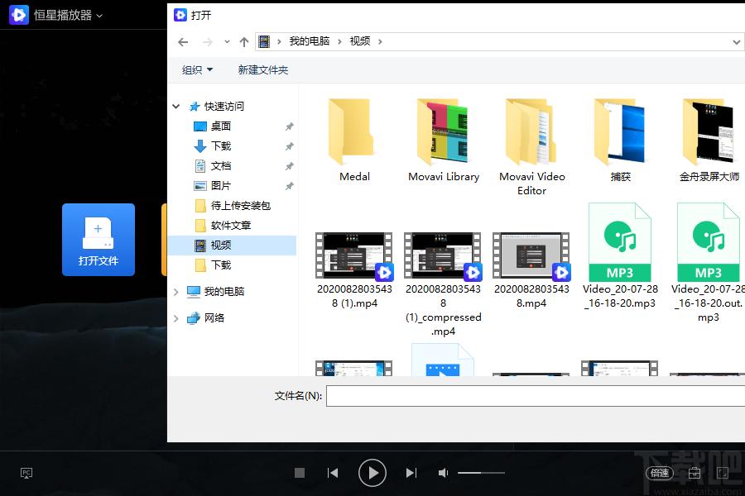This screenshot has width=745, height=496.
Task: Open the Movavi Library folder
Action: click(x=444, y=141)
